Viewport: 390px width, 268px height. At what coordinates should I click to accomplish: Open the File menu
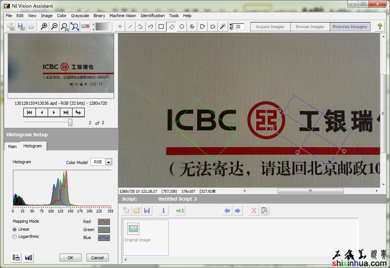9,16
